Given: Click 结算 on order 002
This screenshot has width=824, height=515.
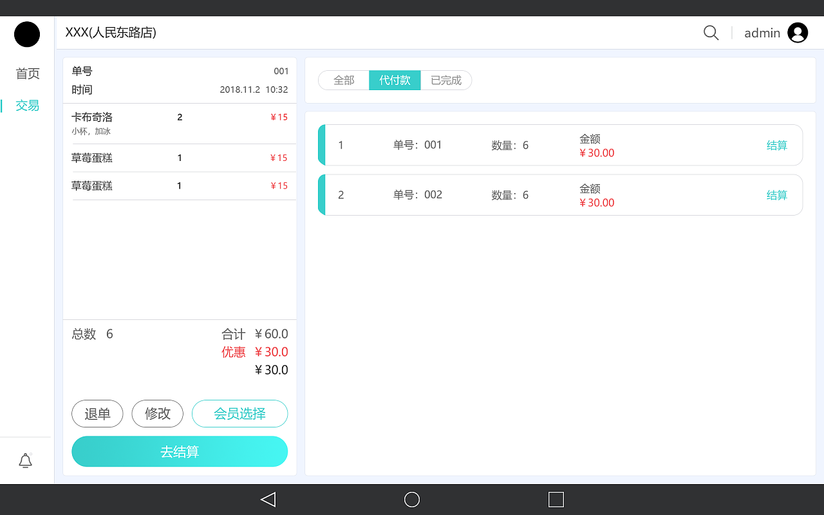Looking at the screenshot, I should pyautogui.click(x=777, y=194).
